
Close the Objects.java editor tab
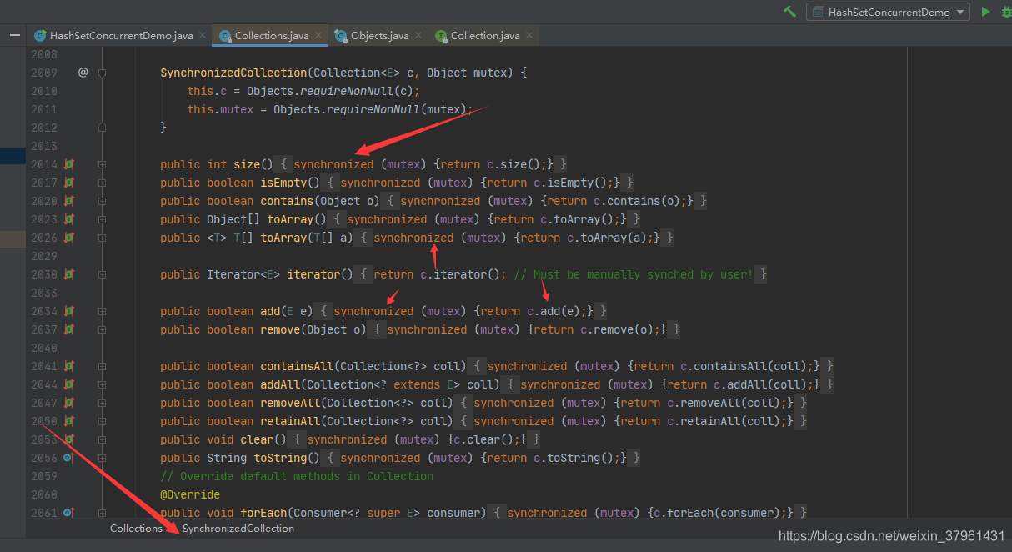pos(419,36)
